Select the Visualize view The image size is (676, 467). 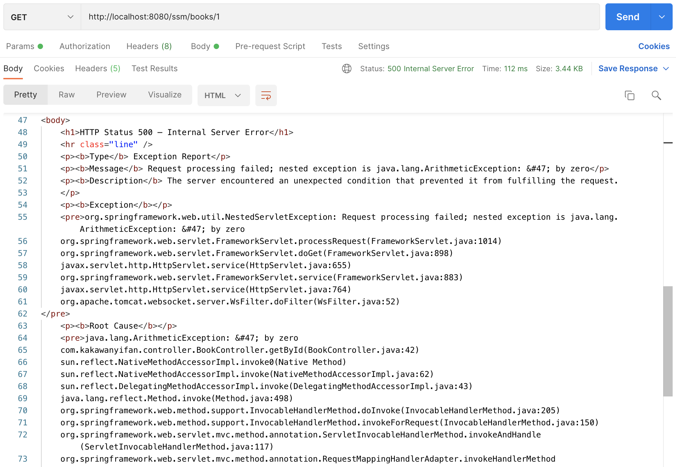point(165,95)
